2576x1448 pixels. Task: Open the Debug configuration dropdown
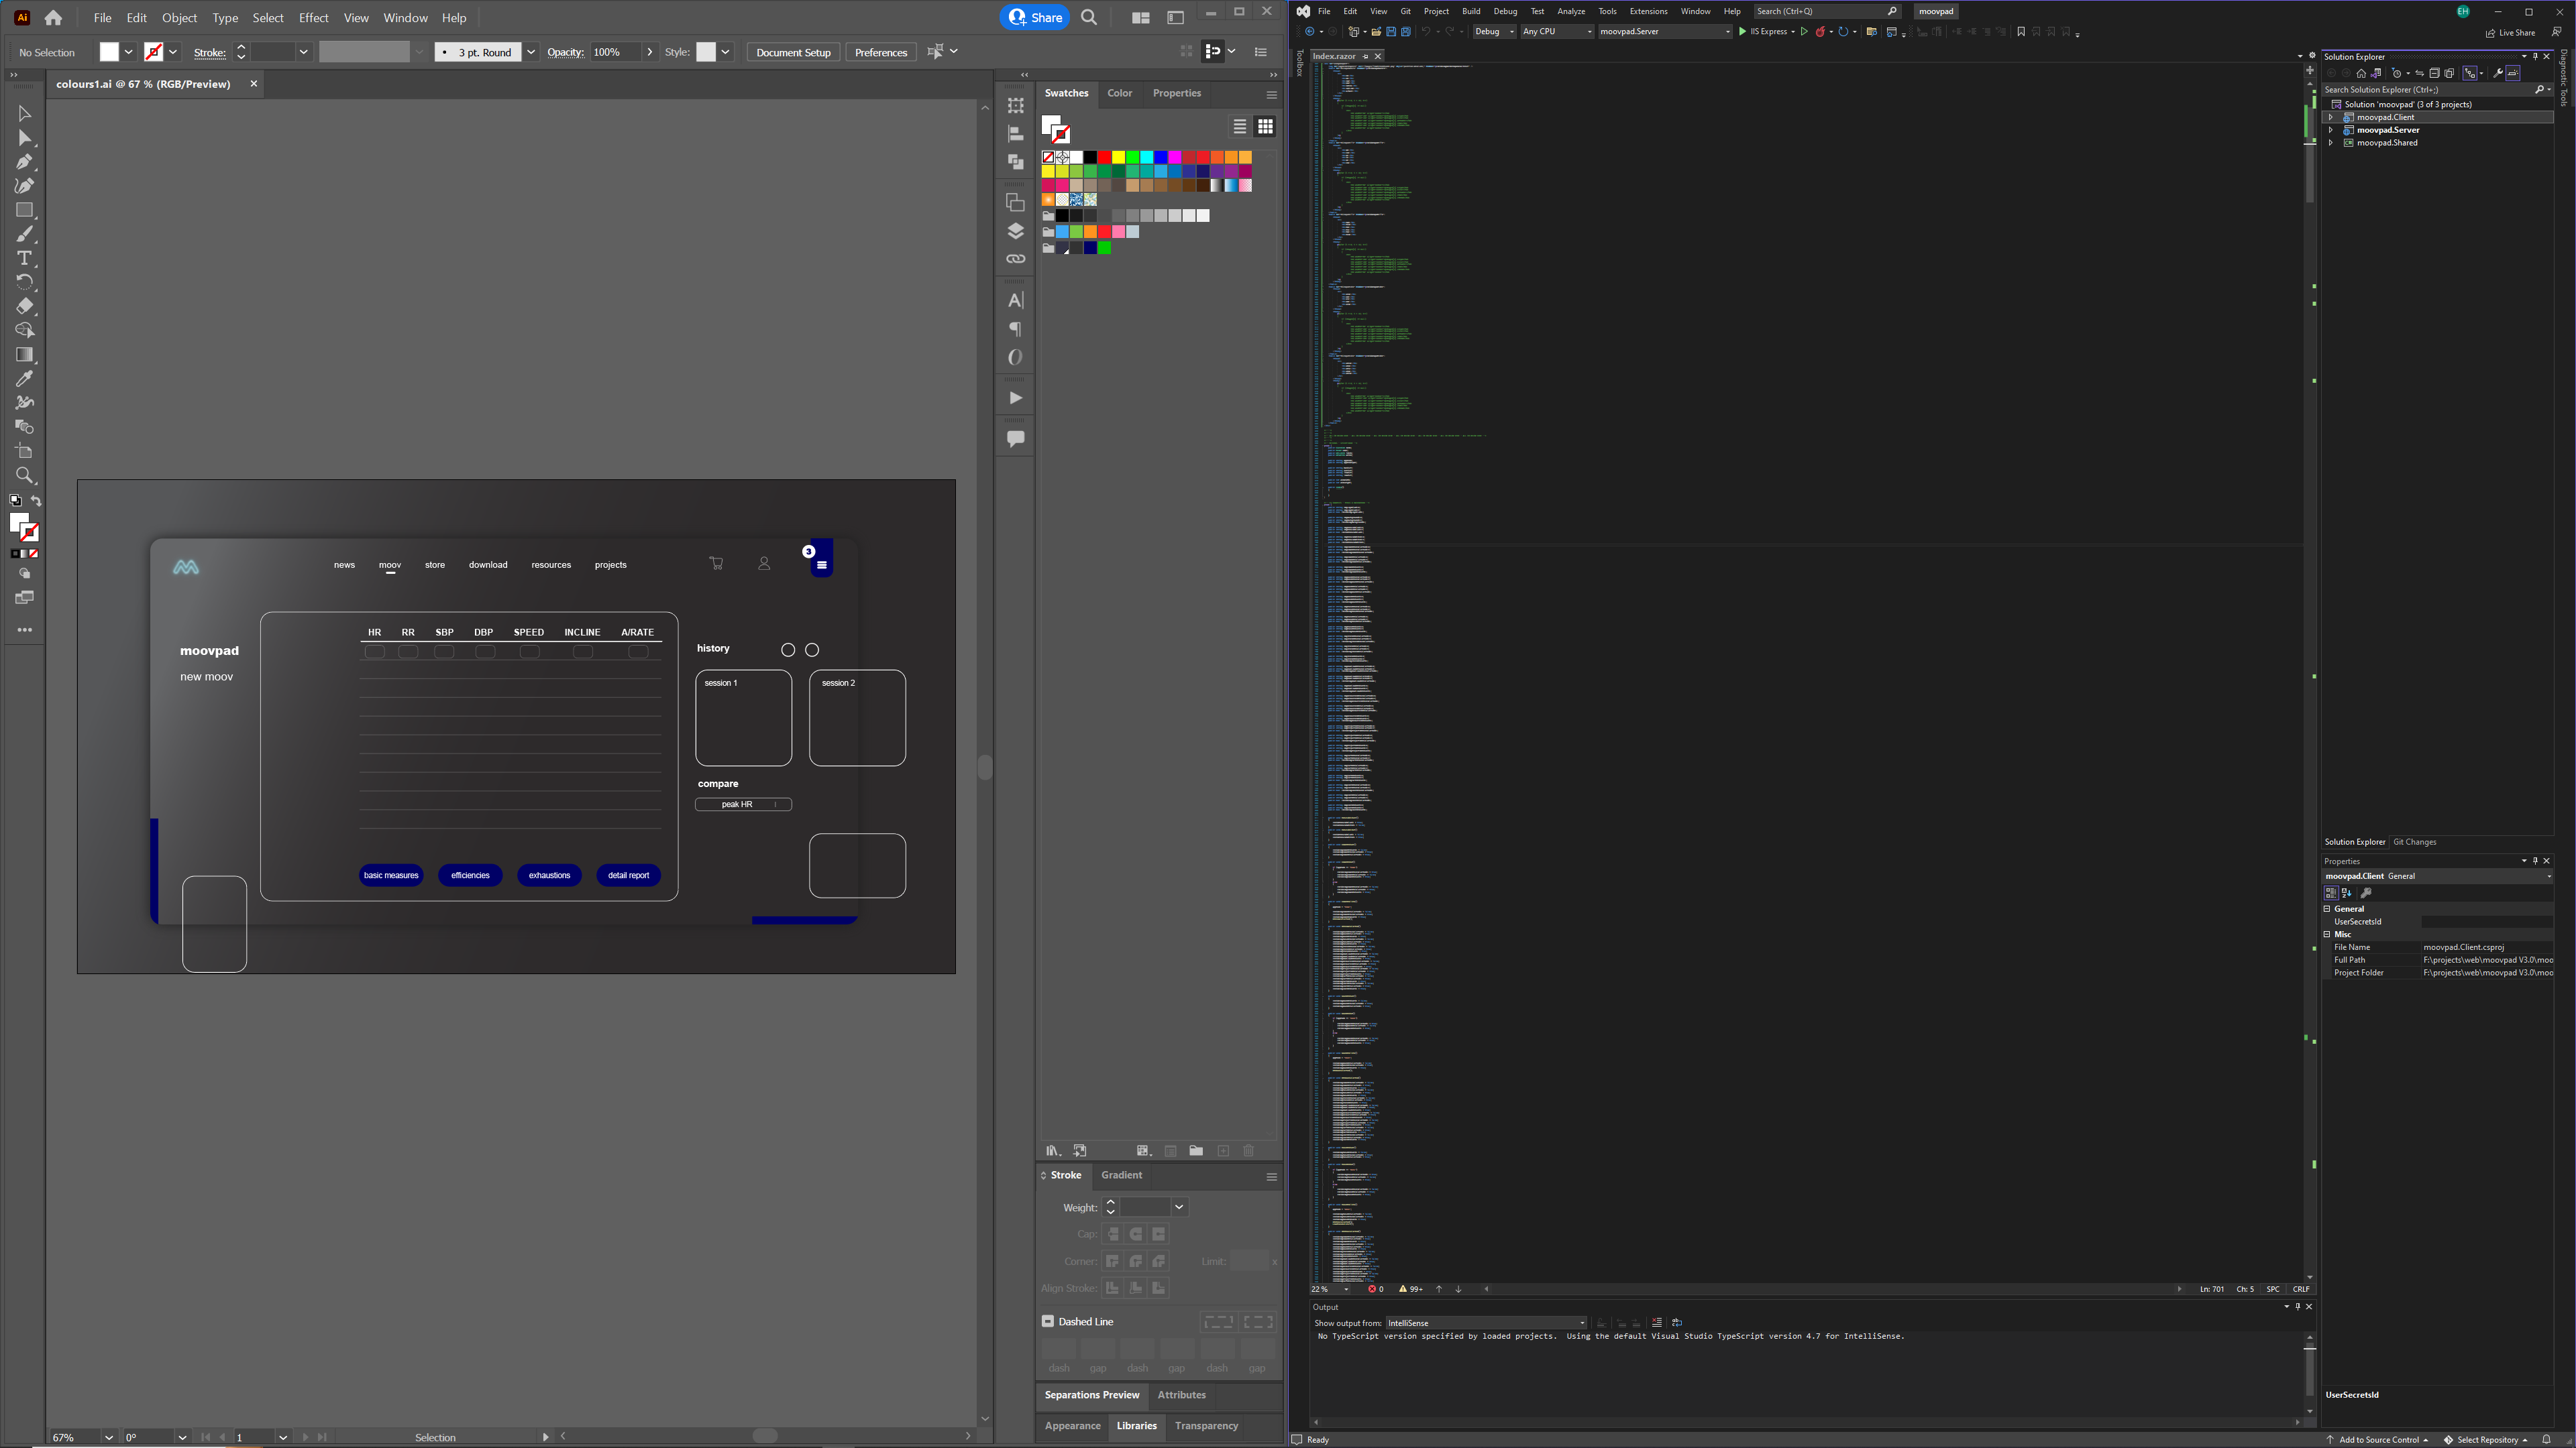[x=1494, y=32]
